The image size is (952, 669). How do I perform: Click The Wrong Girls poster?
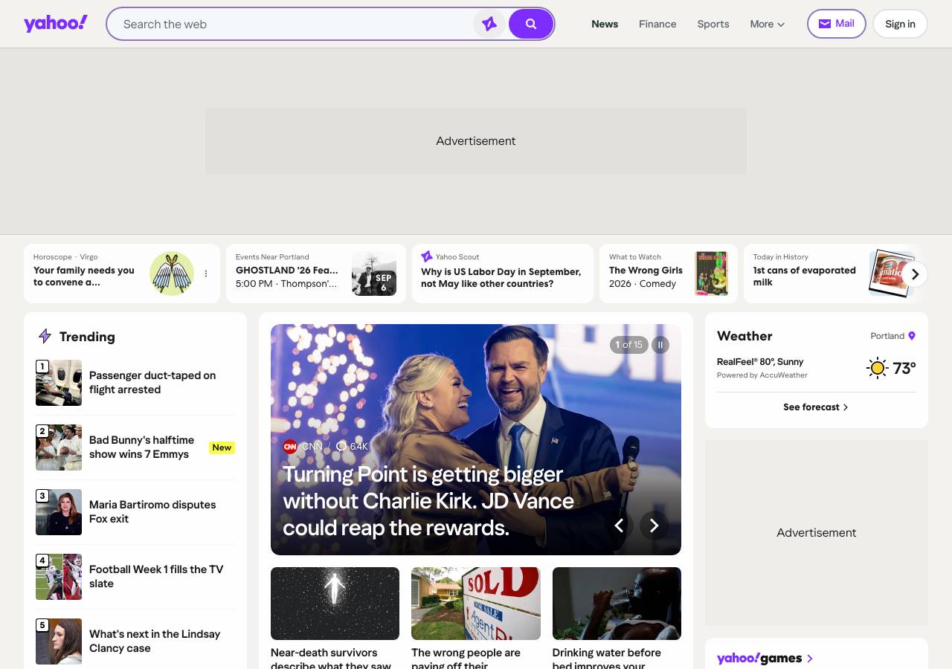click(712, 274)
